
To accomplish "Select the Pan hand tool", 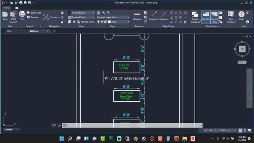I will 62,13.
